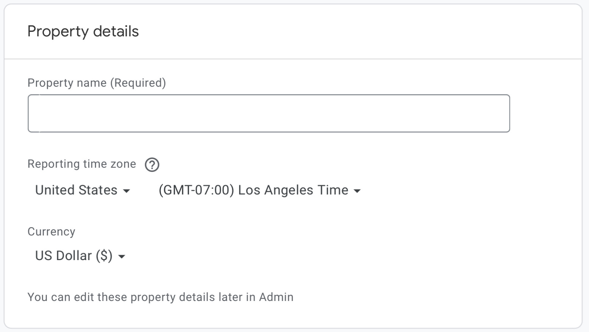Click the Currency label
The width and height of the screenshot is (589, 332).
coord(51,232)
